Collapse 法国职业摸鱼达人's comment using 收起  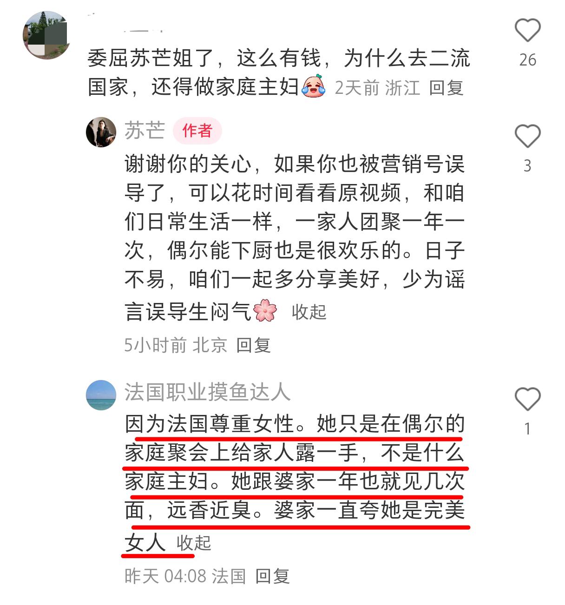pyautogui.click(x=194, y=543)
